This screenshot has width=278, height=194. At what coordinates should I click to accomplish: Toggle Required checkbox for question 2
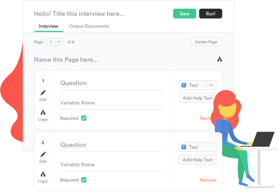[84, 180]
